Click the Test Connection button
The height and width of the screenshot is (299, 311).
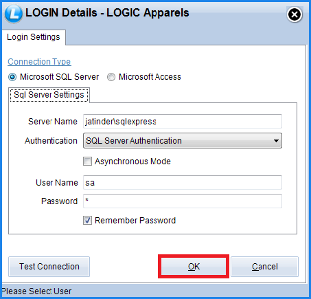coord(49,267)
